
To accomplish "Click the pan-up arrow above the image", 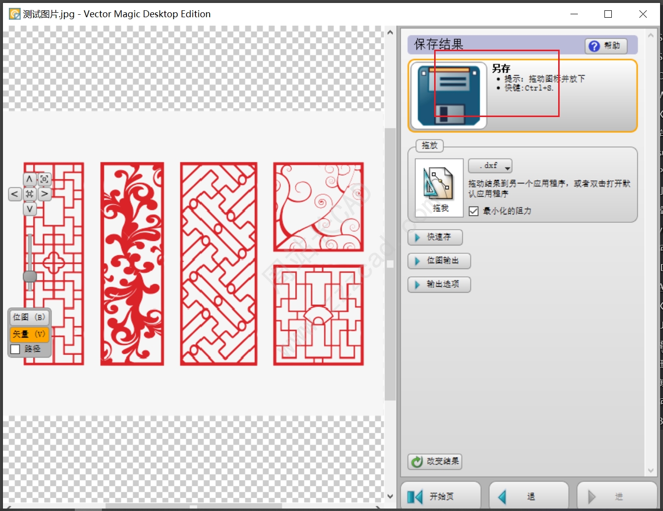I will (x=30, y=179).
